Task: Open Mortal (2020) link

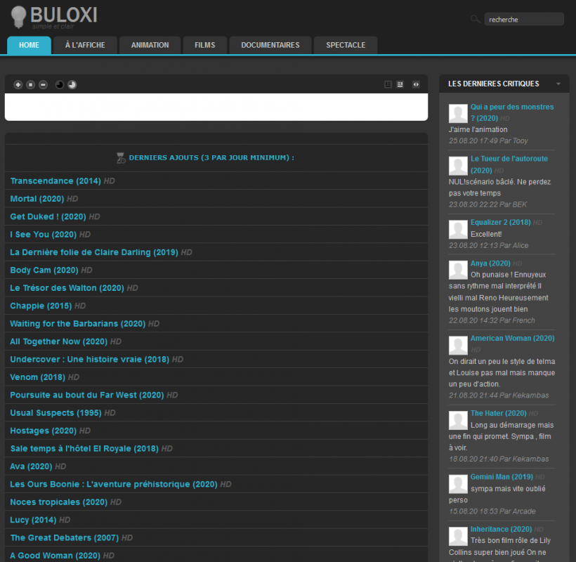Action: pyautogui.click(x=37, y=199)
